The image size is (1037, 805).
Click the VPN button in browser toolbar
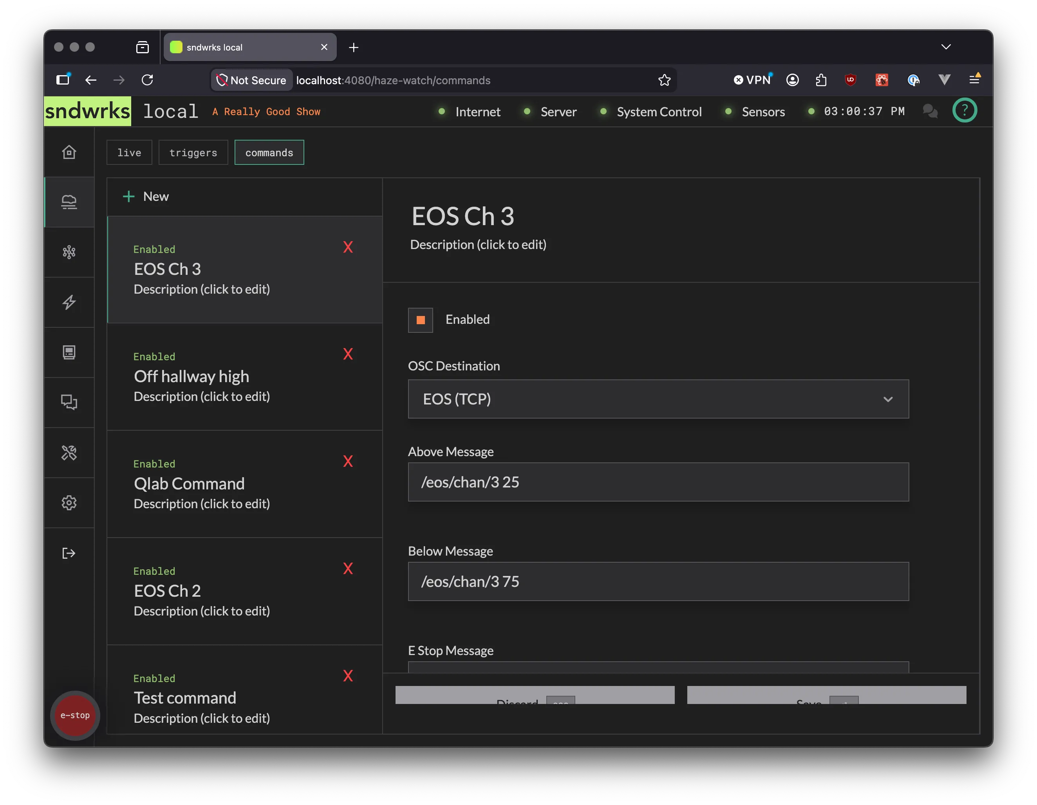tap(753, 80)
